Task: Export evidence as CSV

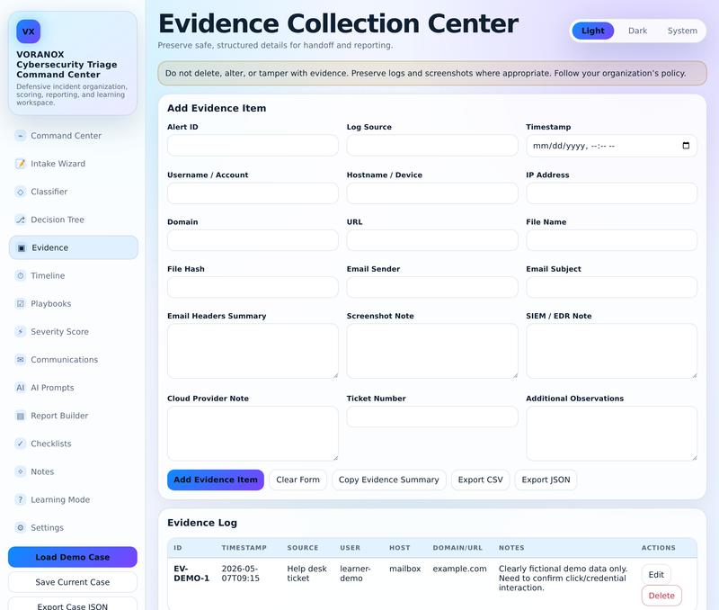Action: 481,480
